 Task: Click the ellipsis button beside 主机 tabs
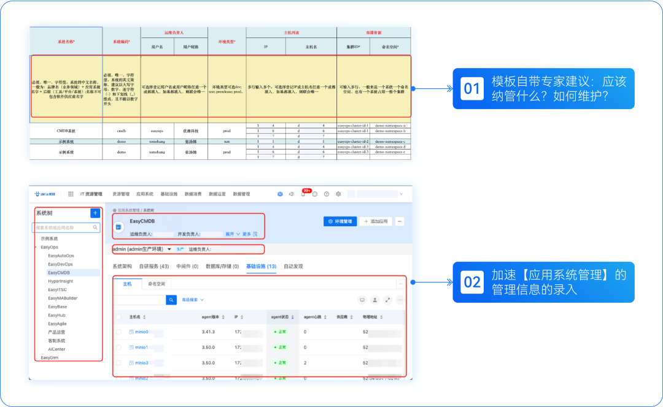400,284
